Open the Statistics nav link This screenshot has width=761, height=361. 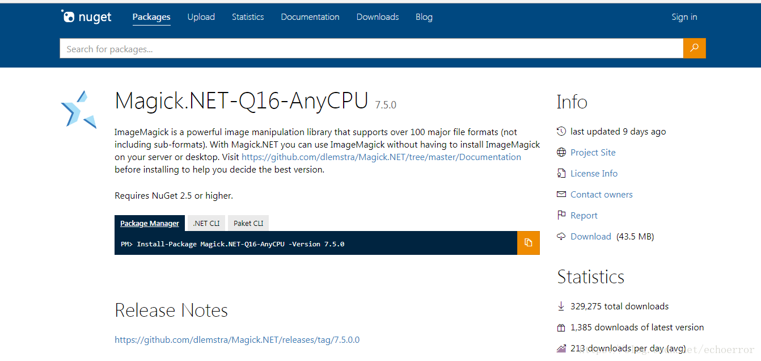(x=248, y=17)
